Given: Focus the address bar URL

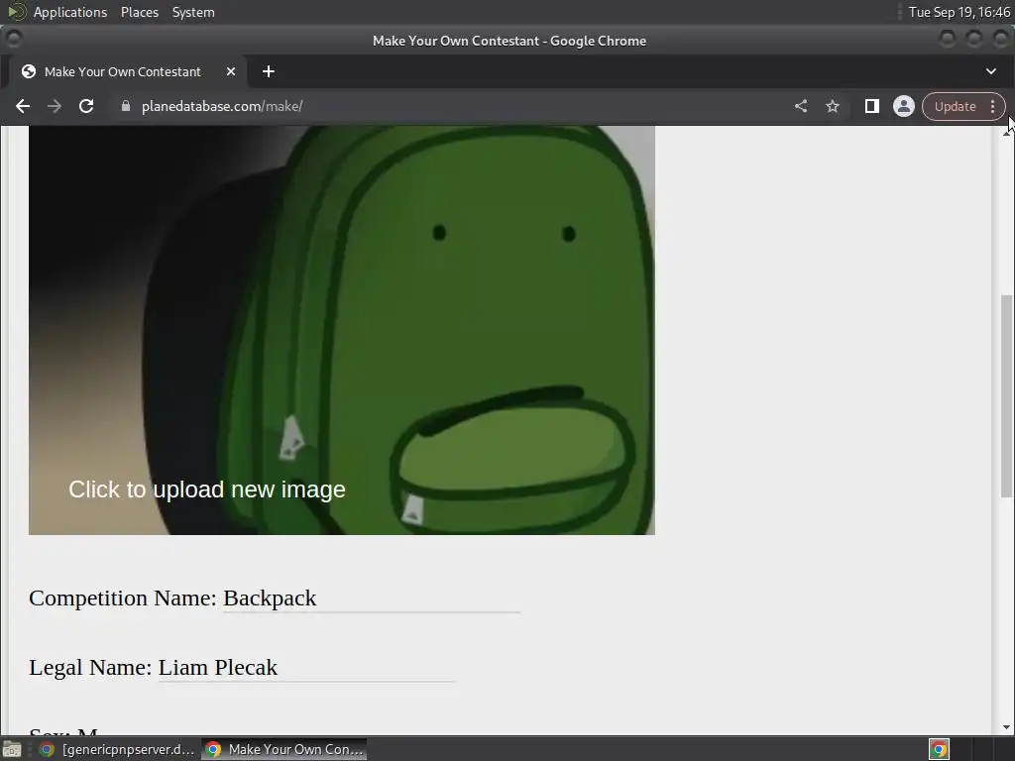Looking at the screenshot, I should [x=222, y=106].
